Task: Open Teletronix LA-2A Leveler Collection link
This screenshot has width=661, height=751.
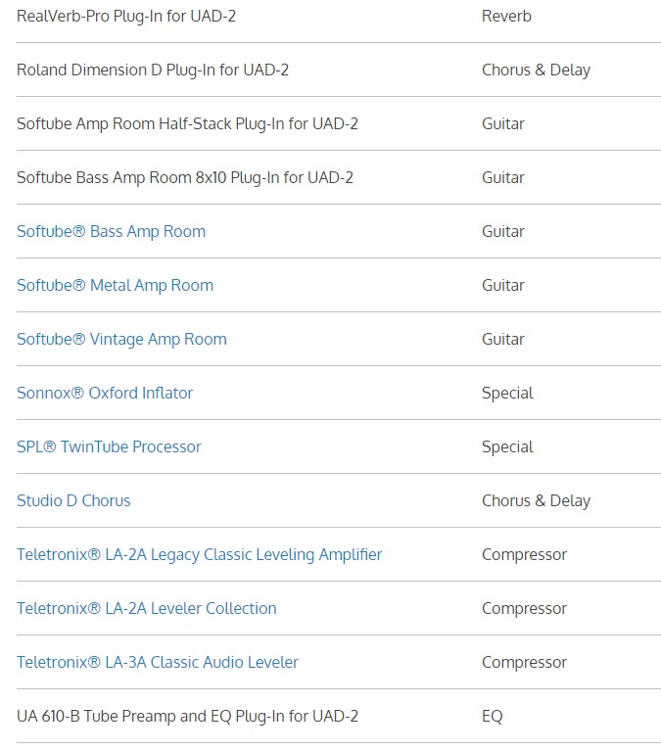Action: 146,609
